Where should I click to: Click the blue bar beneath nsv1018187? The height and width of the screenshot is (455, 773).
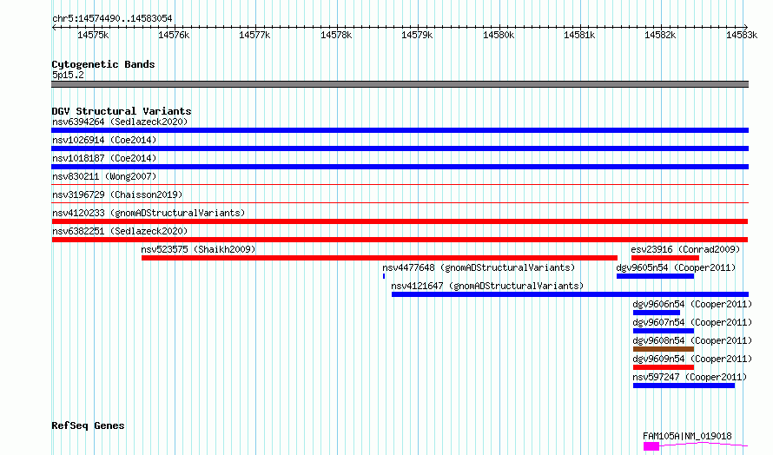click(x=400, y=167)
